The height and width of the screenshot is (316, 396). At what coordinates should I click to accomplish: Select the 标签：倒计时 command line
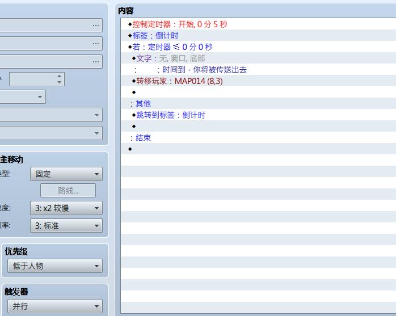click(258, 36)
